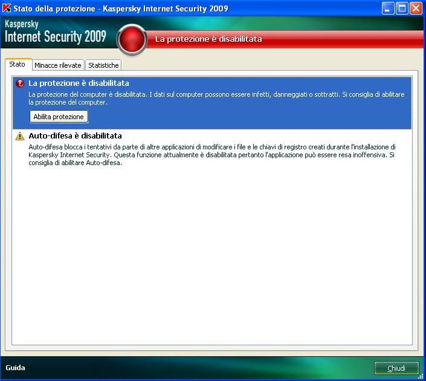
Task: Open the Guida help link
Action: (x=15, y=368)
